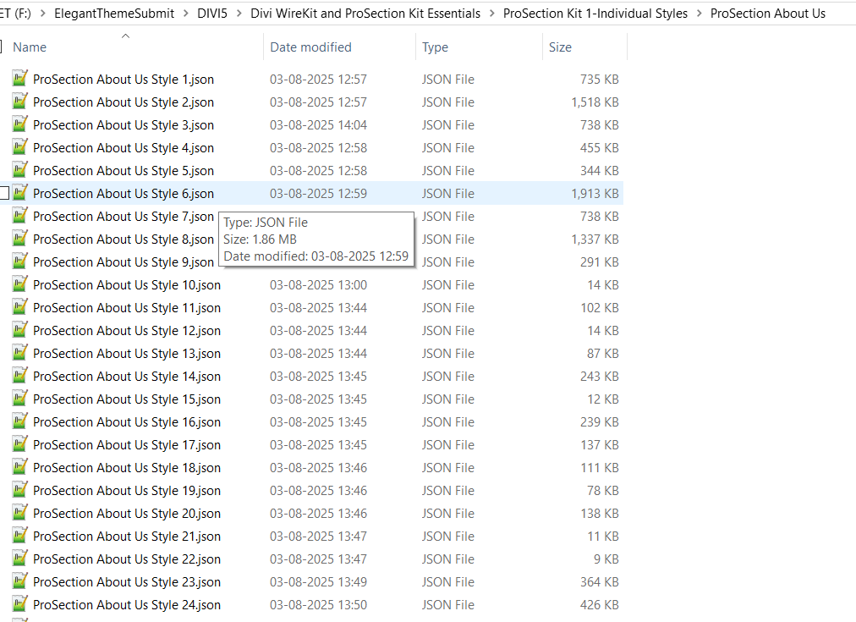Click the icon of ProSection About Us Style 13.json
This screenshot has width=856, height=622.
(x=19, y=353)
